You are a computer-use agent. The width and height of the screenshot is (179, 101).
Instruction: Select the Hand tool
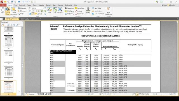coord(3,11)
